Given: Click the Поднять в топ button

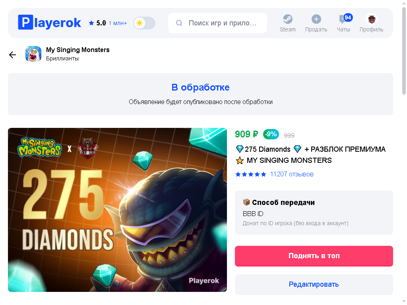Looking at the screenshot, I should pos(314,256).
